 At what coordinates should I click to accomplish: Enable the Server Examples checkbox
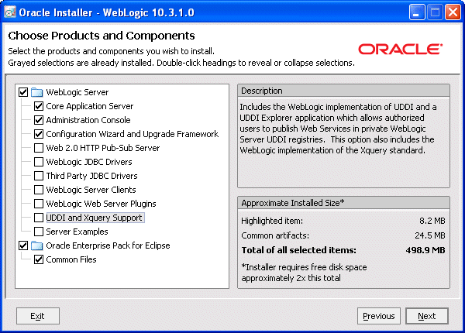coord(39,232)
